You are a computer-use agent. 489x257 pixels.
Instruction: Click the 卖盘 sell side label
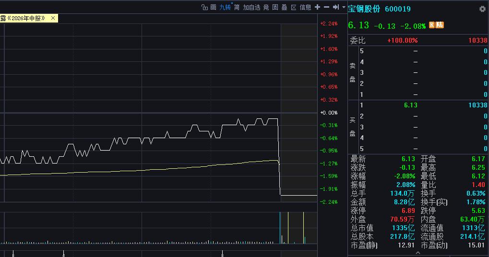click(x=352, y=72)
